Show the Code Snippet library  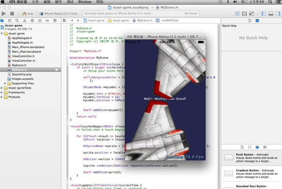tap(249, 147)
